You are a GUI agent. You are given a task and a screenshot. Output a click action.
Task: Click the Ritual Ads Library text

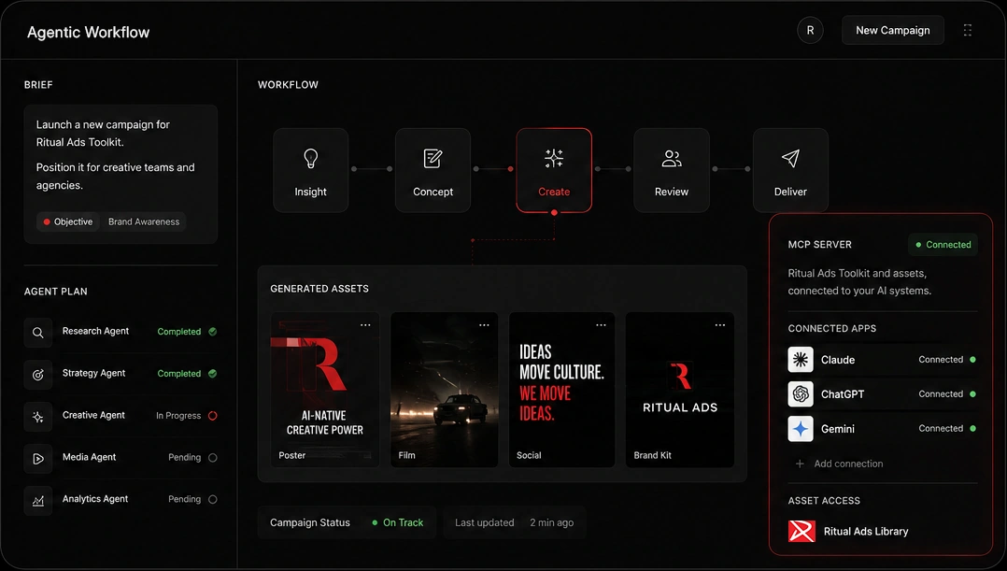(x=866, y=531)
